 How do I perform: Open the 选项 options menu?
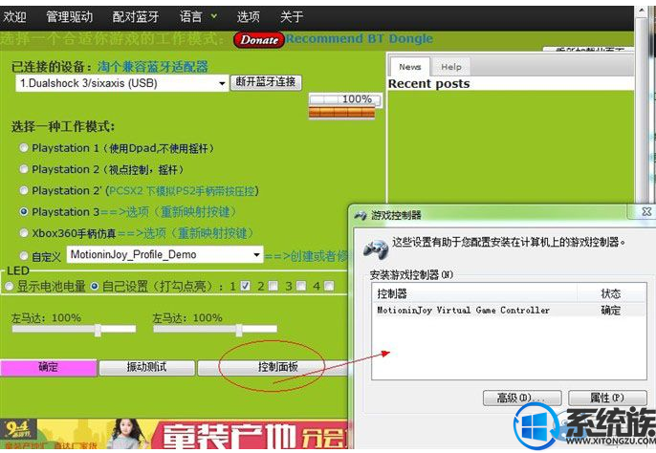point(248,17)
